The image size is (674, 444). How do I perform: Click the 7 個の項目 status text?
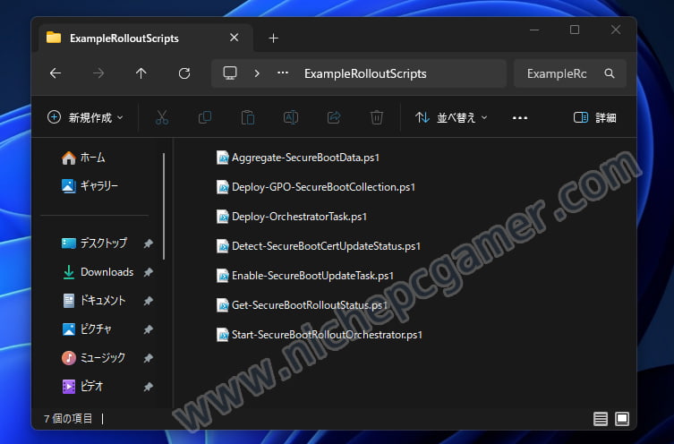[x=68, y=419]
